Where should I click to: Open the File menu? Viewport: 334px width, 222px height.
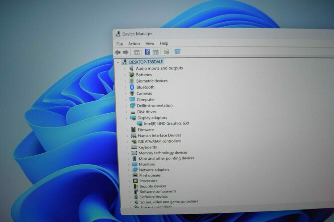click(120, 44)
